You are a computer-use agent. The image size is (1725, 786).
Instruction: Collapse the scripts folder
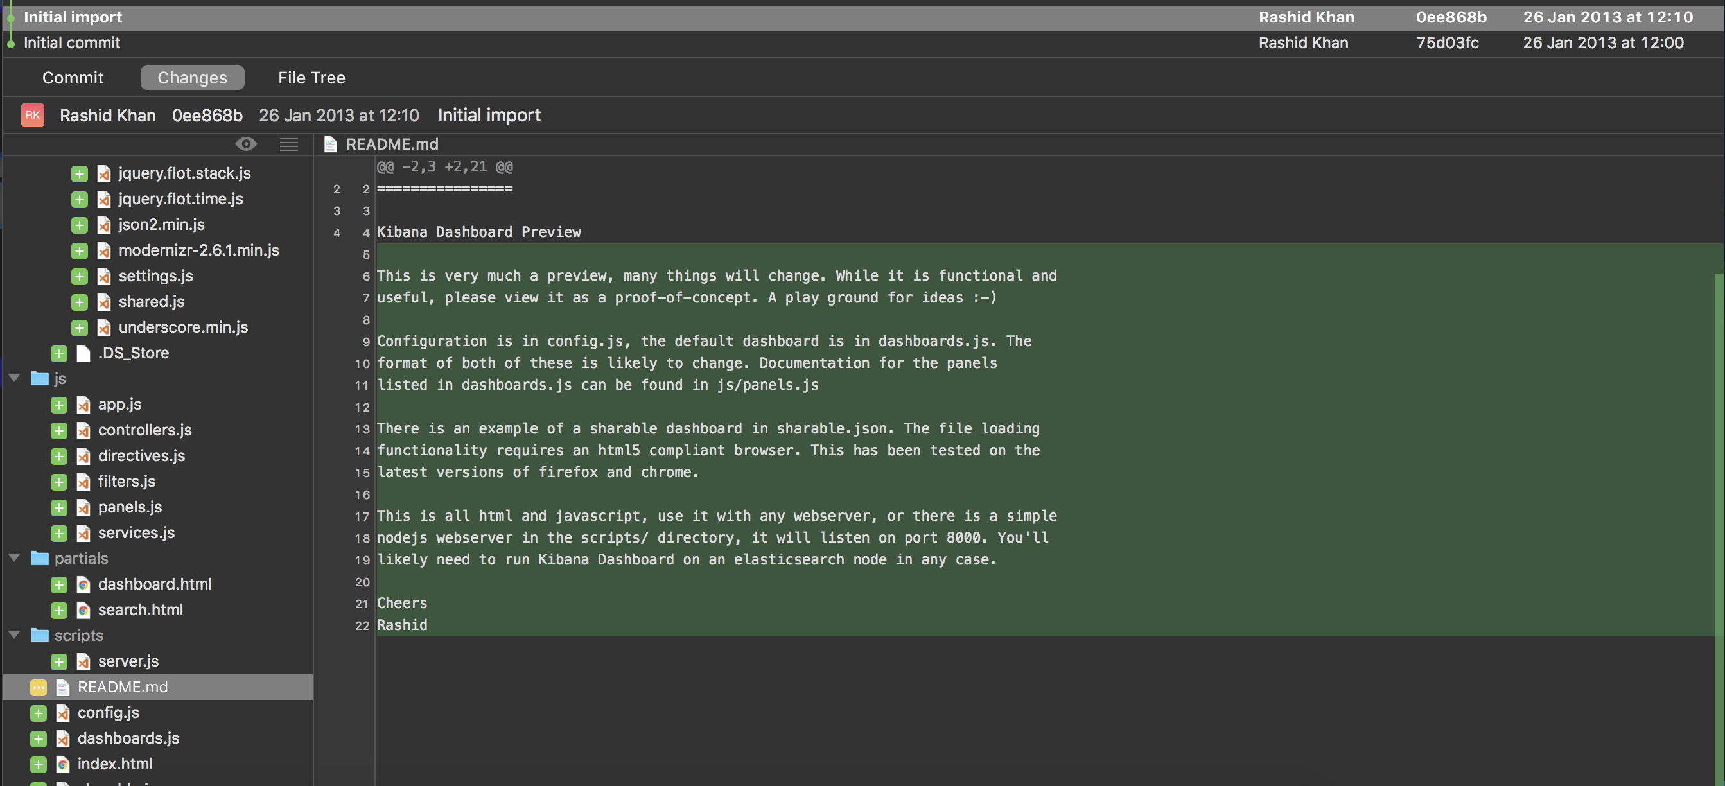15,634
